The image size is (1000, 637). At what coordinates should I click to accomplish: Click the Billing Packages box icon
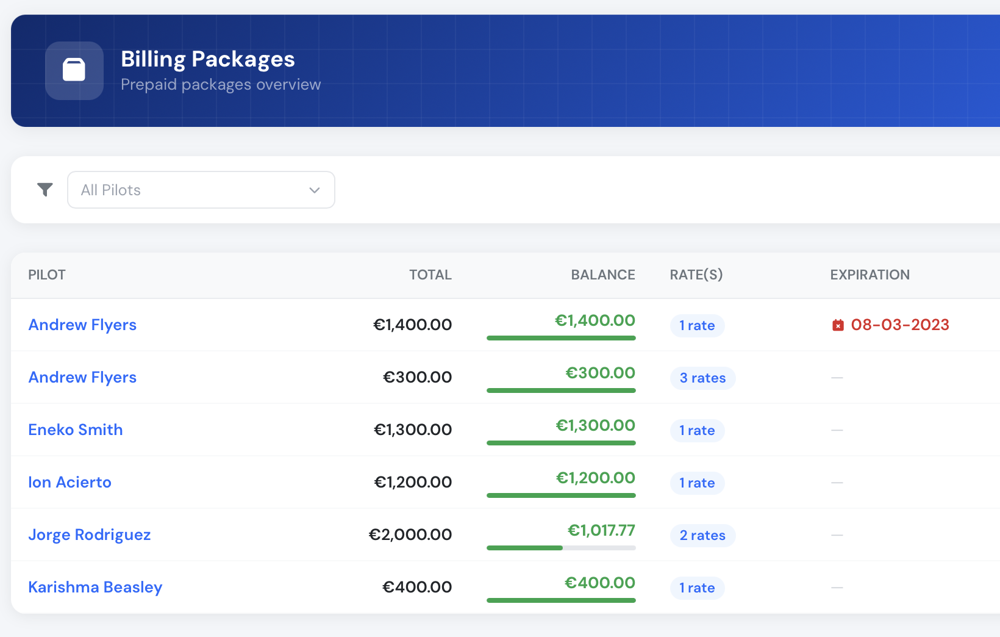pos(74,70)
